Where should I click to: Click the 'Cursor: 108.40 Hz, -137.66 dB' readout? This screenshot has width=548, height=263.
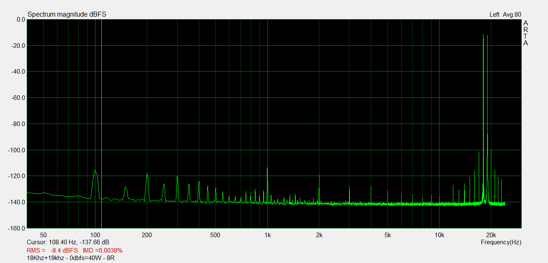(68, 242)
